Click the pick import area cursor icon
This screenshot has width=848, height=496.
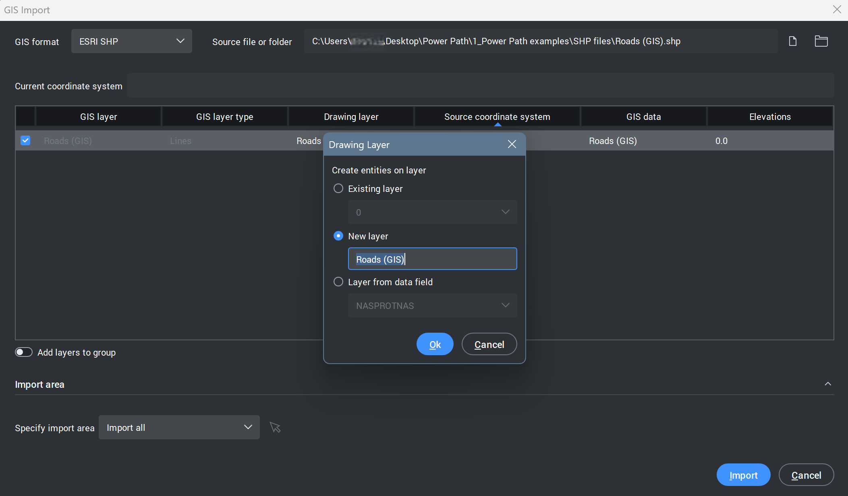click(275, 427)
